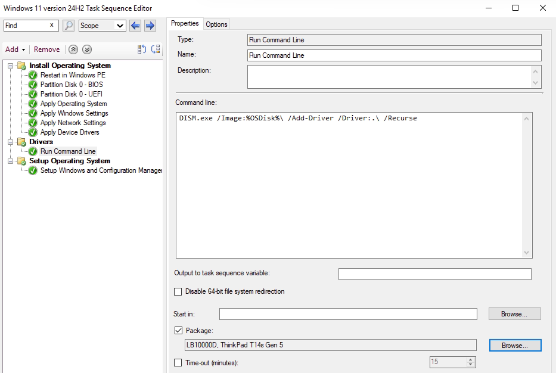556x373 pixels.
Task: Click Install Operating System folder icon
Action: point(21,66)
